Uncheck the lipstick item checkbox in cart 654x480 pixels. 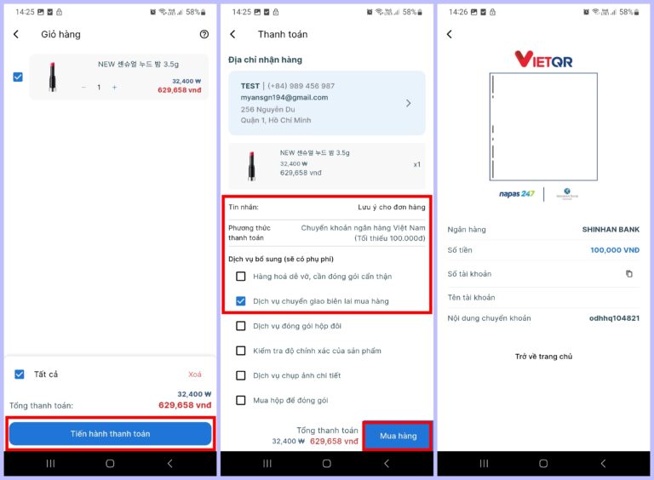18,77
